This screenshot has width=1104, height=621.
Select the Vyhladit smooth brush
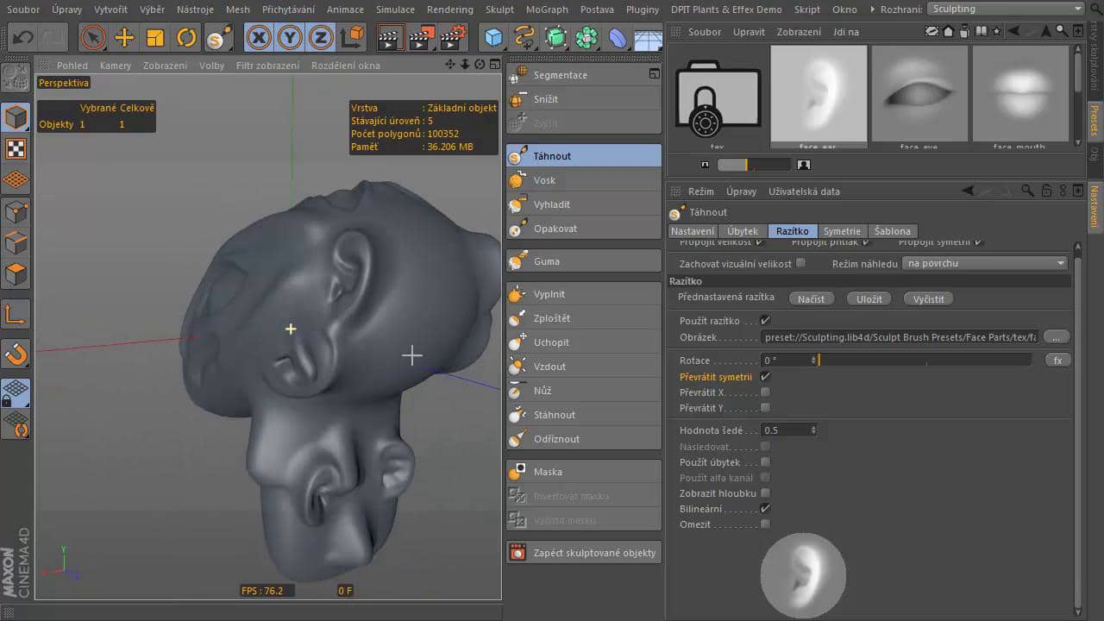(584, 204)
